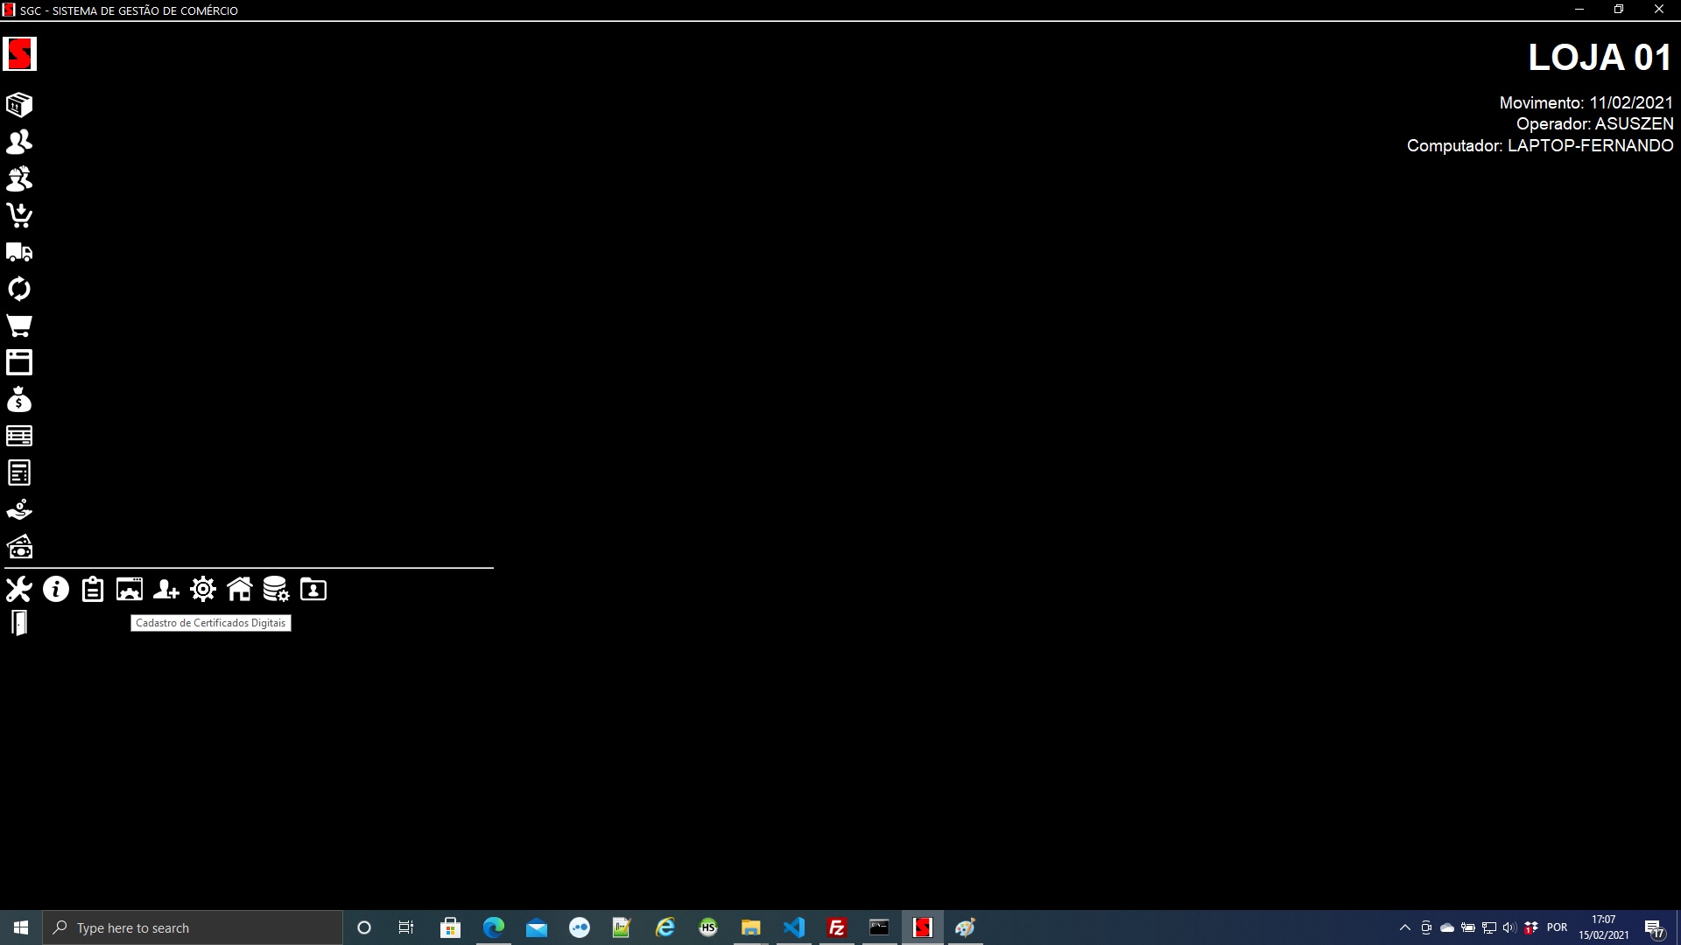1681x945 pixels.
Task: Open the gear settings icon
Action: click(x=203, y=590)
